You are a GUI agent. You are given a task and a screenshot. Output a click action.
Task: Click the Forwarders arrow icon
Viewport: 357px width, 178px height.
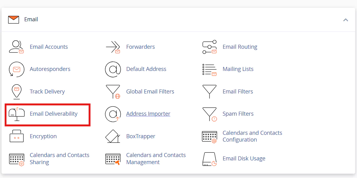[113, 47]
